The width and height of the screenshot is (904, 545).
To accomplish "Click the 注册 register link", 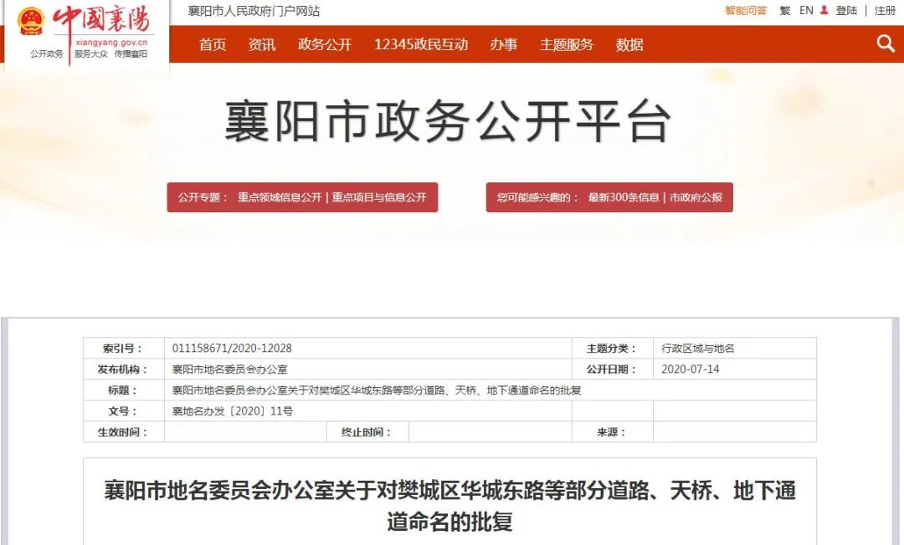I will pyautogui.click(x=885, y=10).
